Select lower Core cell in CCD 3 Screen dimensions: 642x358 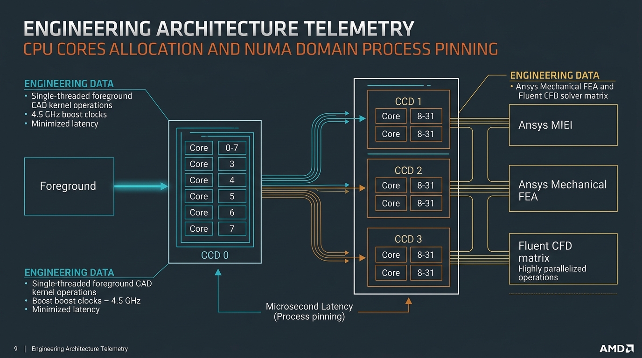[391, 273]
